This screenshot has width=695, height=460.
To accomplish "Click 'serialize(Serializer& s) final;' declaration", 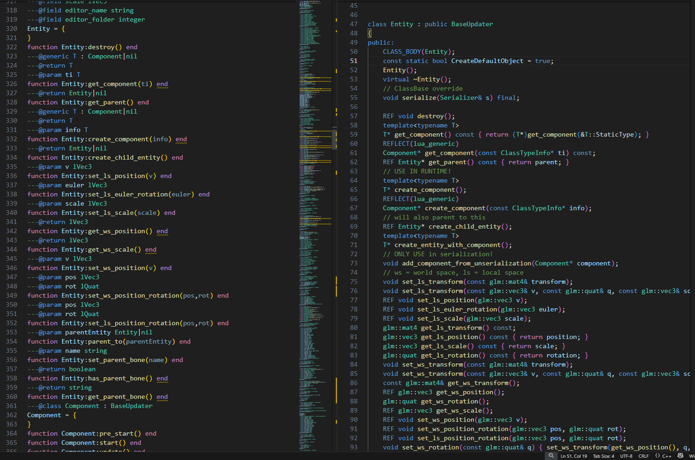I will coord(461,98).
